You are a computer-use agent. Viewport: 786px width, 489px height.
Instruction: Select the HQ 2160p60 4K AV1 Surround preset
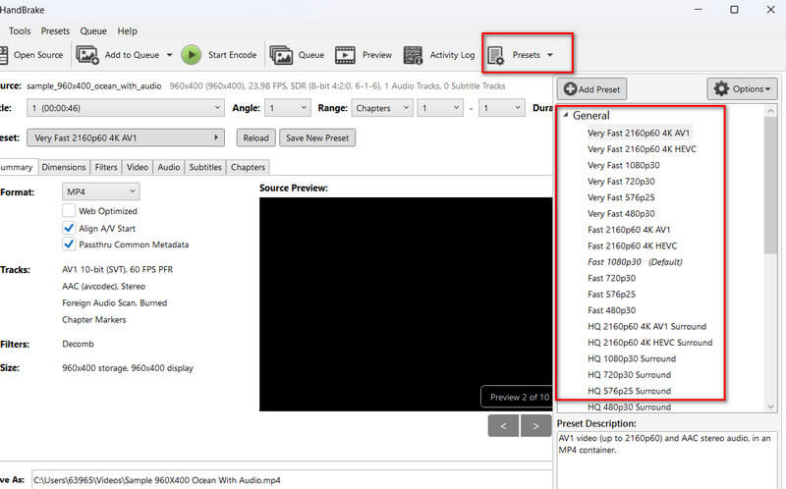pyautogui.click(x=646, y=326)
